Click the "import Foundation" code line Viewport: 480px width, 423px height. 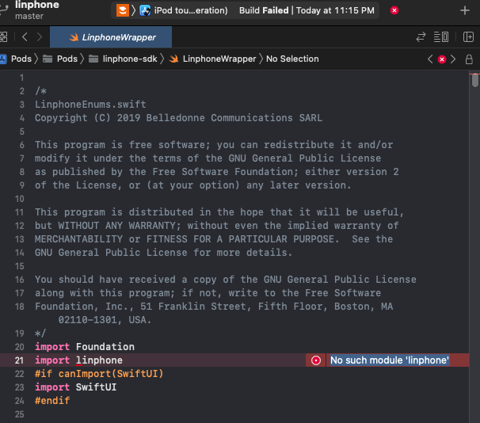pyautogui.click(x=85, y=347)
